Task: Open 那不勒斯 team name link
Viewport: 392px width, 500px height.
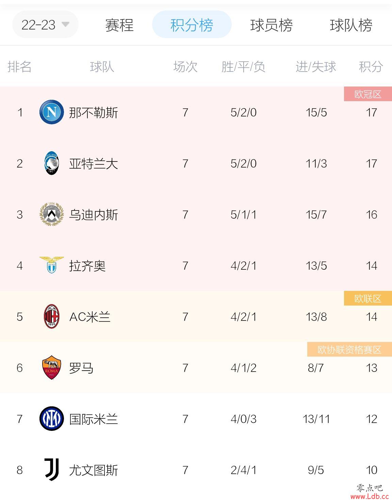Action: point(94,112)
